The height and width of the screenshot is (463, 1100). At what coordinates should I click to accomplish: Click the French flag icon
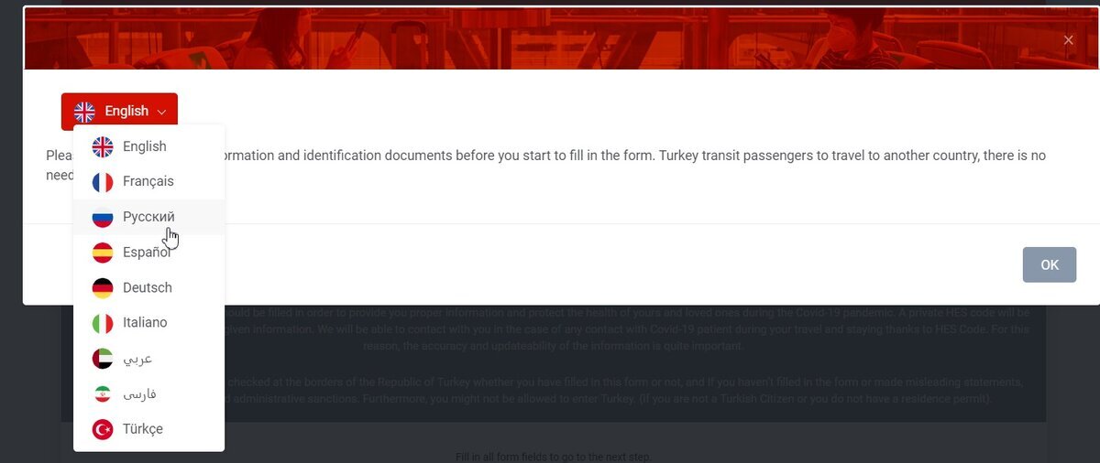[x=103, y=182]
